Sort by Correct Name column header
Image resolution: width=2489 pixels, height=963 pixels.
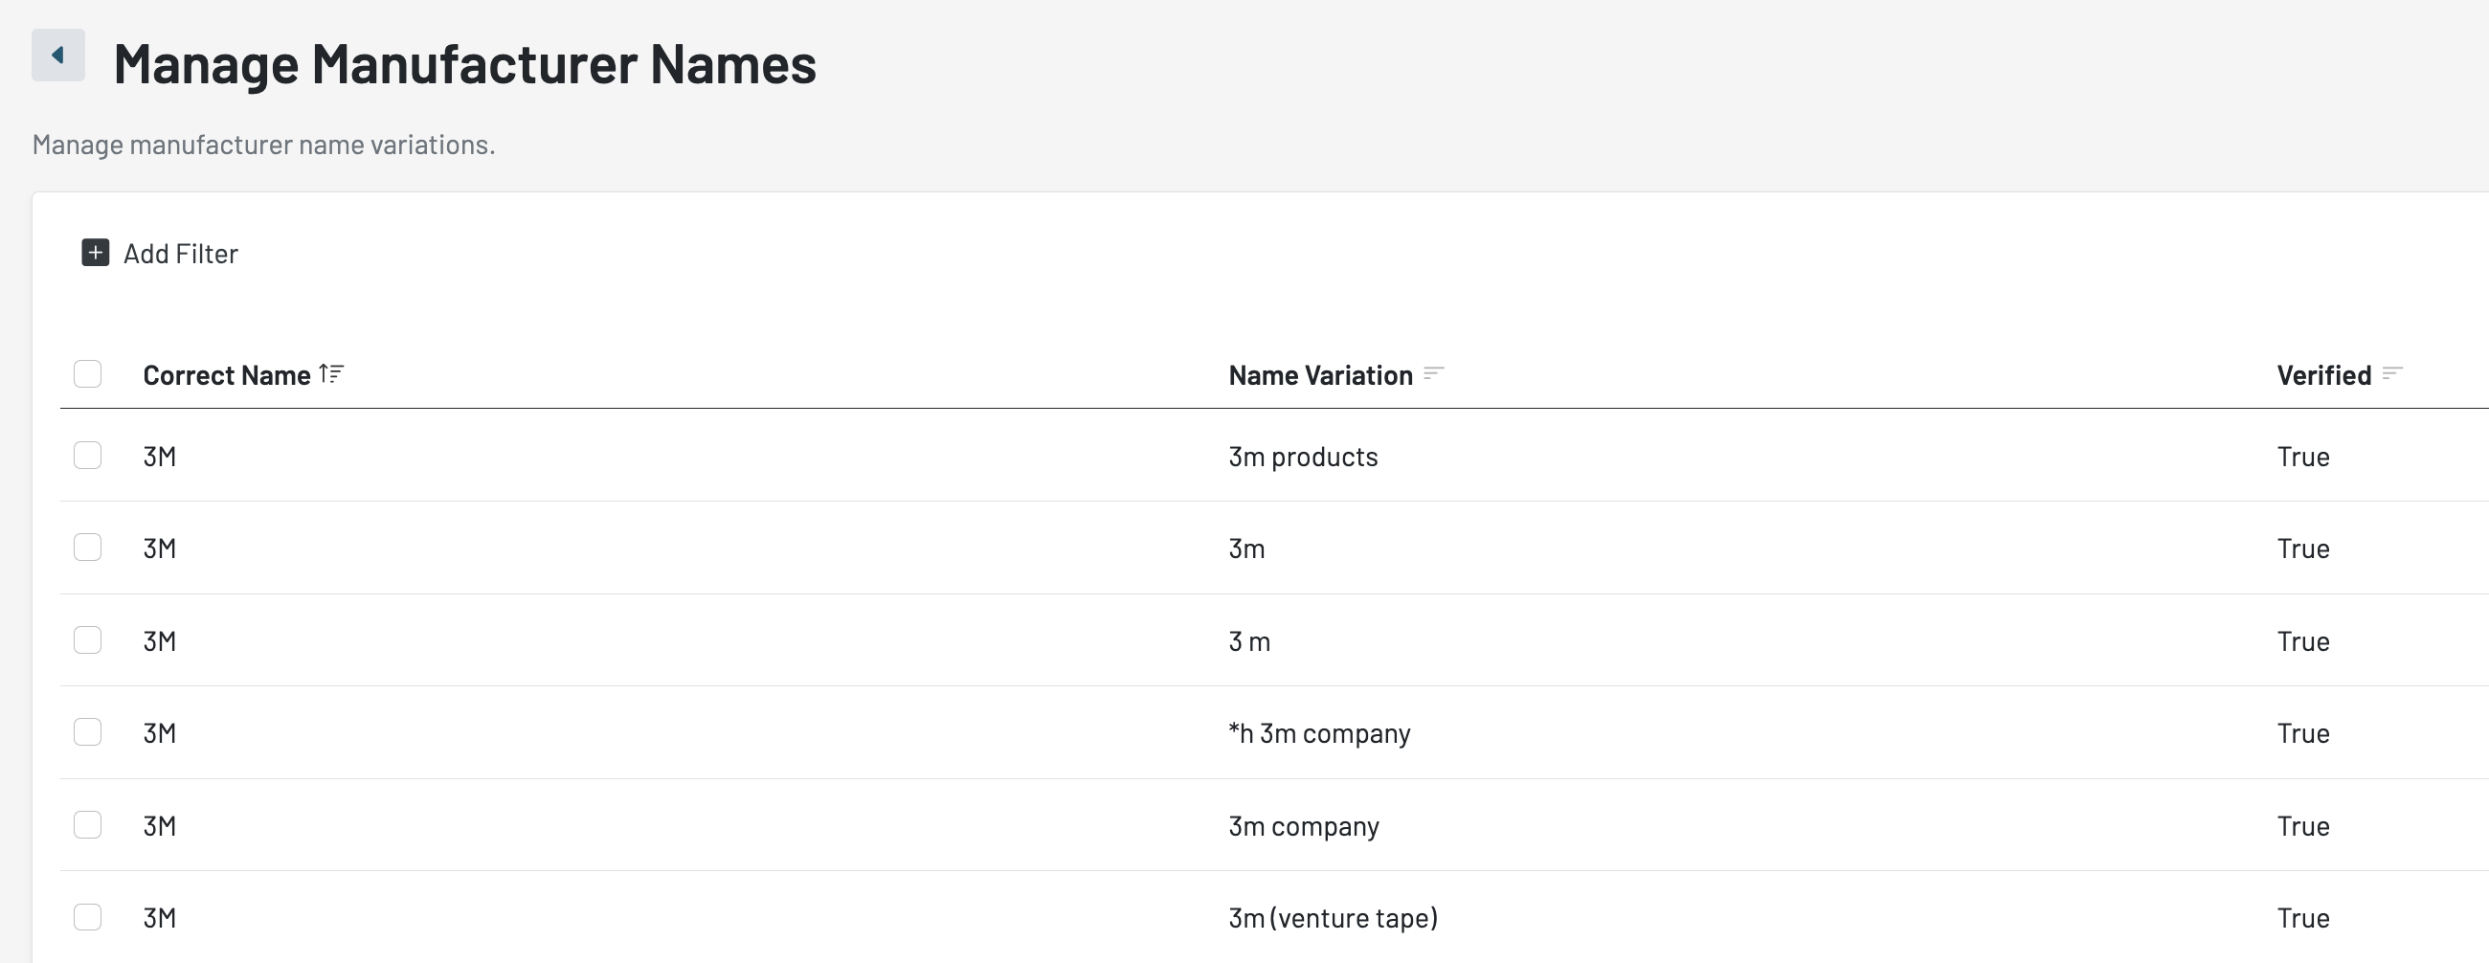tap(226, 376)
